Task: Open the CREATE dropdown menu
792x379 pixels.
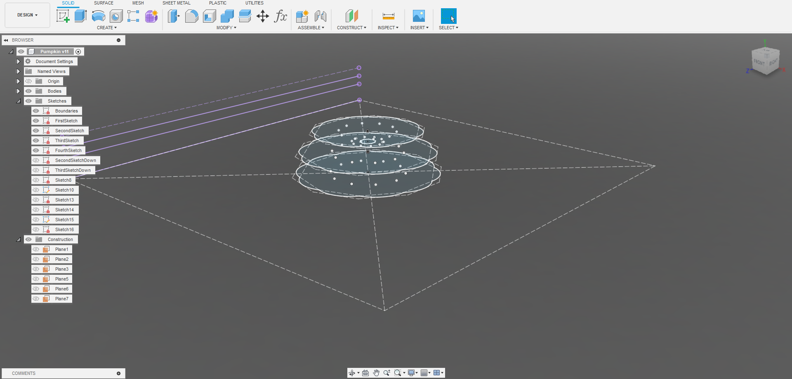Action: click(107, 28)
